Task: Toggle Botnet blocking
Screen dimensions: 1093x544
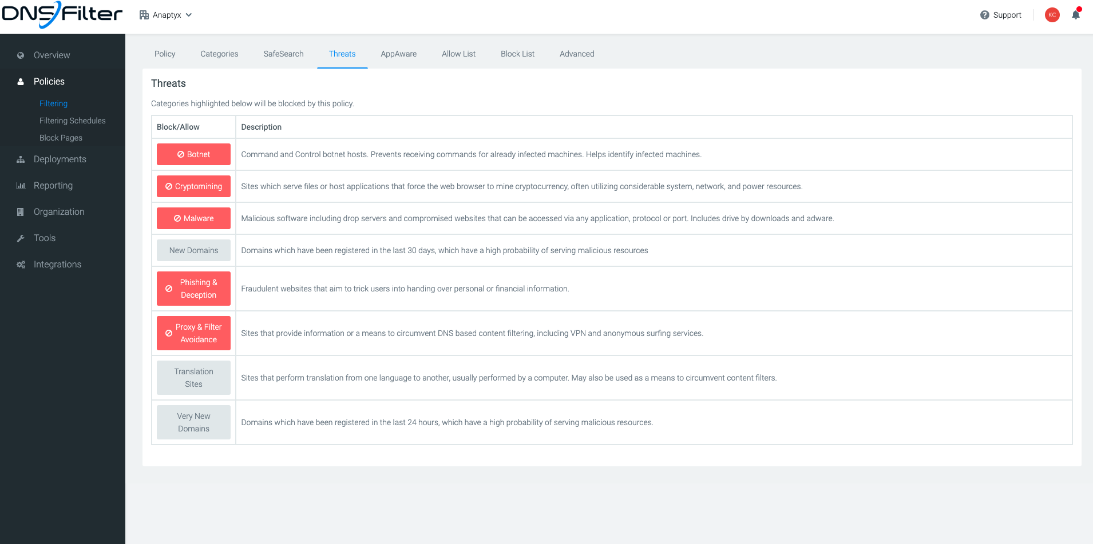Action: (x=193, y=154)
